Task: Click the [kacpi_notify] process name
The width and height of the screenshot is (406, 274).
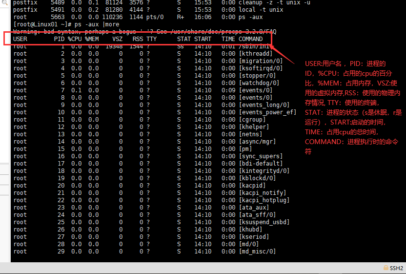Action: click(x=263, y=193)
